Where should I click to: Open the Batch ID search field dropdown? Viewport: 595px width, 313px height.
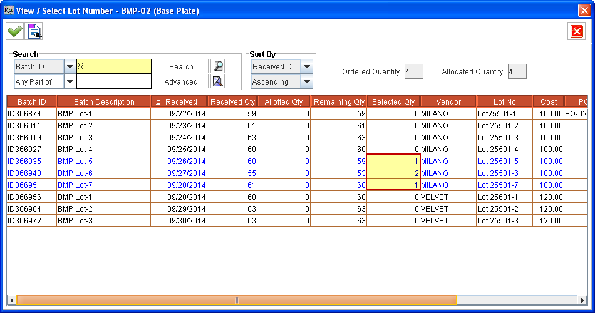[70, 66]
